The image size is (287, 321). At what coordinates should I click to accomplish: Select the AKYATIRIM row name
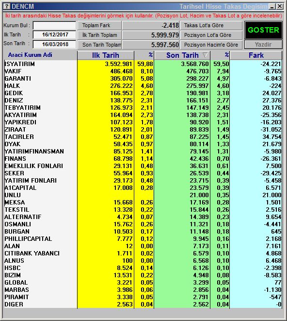tap(21, 115)
